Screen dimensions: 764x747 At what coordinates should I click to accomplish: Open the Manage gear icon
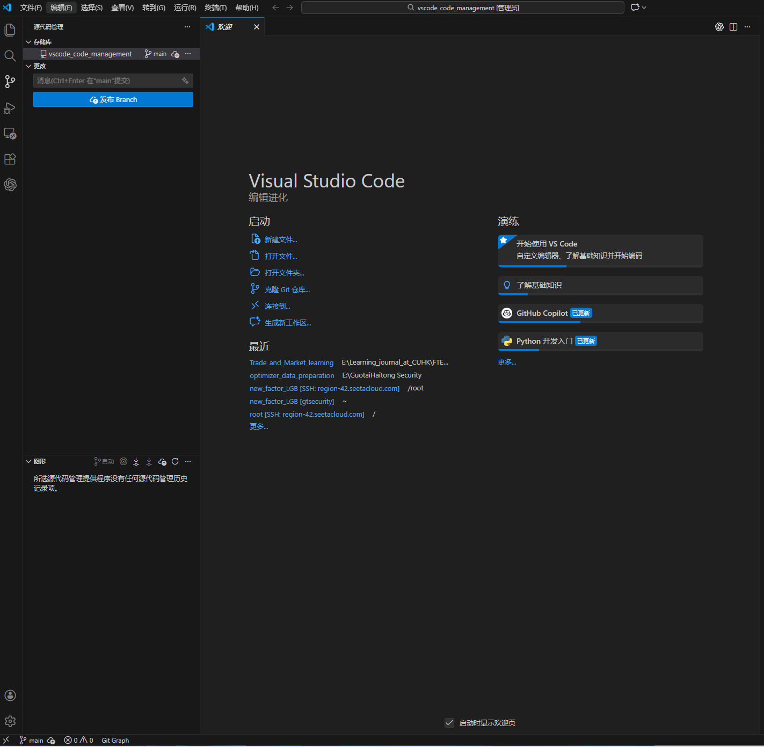pyautogui.click(x=10, y=721)
